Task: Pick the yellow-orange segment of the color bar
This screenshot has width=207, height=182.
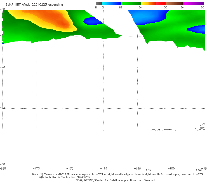Action: click(x=149, y=3)
